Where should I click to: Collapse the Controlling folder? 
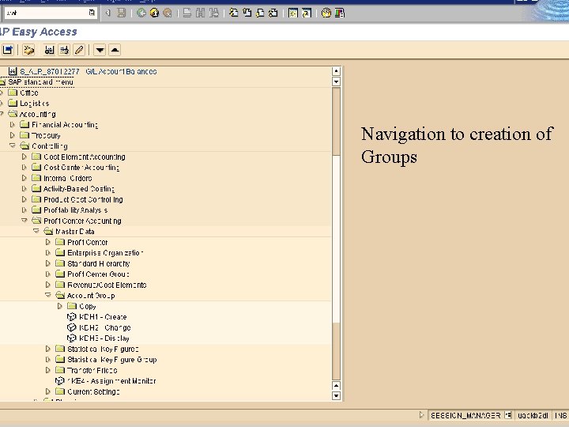pyautogui.click(x=13, y=145)
